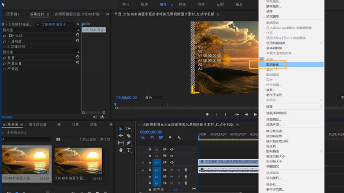Switch to the 效果 workspace tab

pyautogui.click(x=201, y=4)
